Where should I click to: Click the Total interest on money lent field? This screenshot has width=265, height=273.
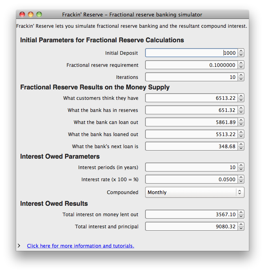tap(191, 215)
